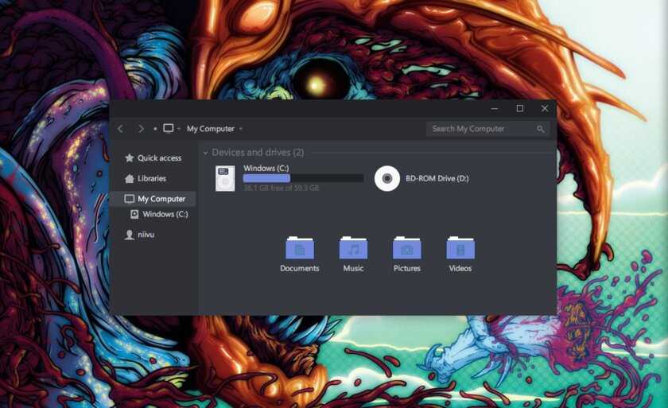Select the Windows (C:) drive icon

225,178
